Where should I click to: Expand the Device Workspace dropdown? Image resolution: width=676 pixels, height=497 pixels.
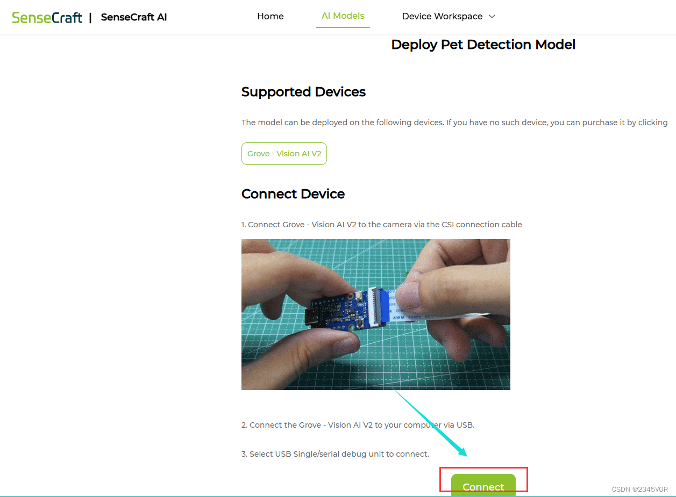tap(449, 16)
